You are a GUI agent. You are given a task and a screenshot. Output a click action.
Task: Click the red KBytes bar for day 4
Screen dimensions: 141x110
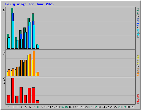(21, 95)
